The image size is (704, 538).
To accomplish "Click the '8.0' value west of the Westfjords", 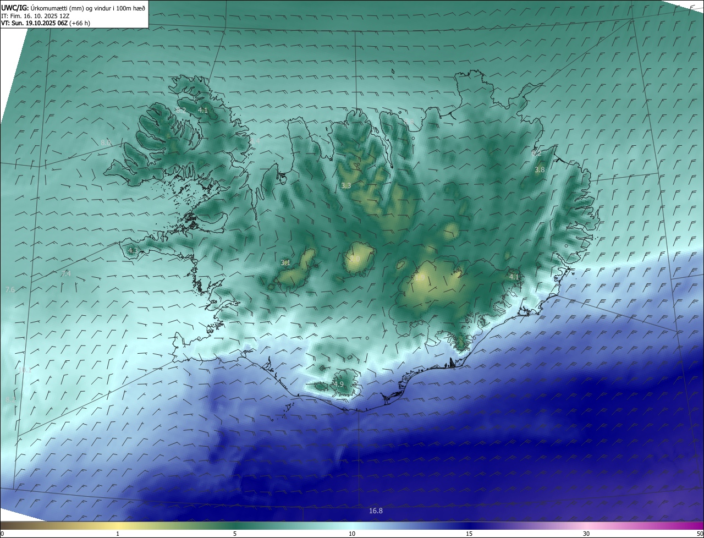I will point(106,142).
